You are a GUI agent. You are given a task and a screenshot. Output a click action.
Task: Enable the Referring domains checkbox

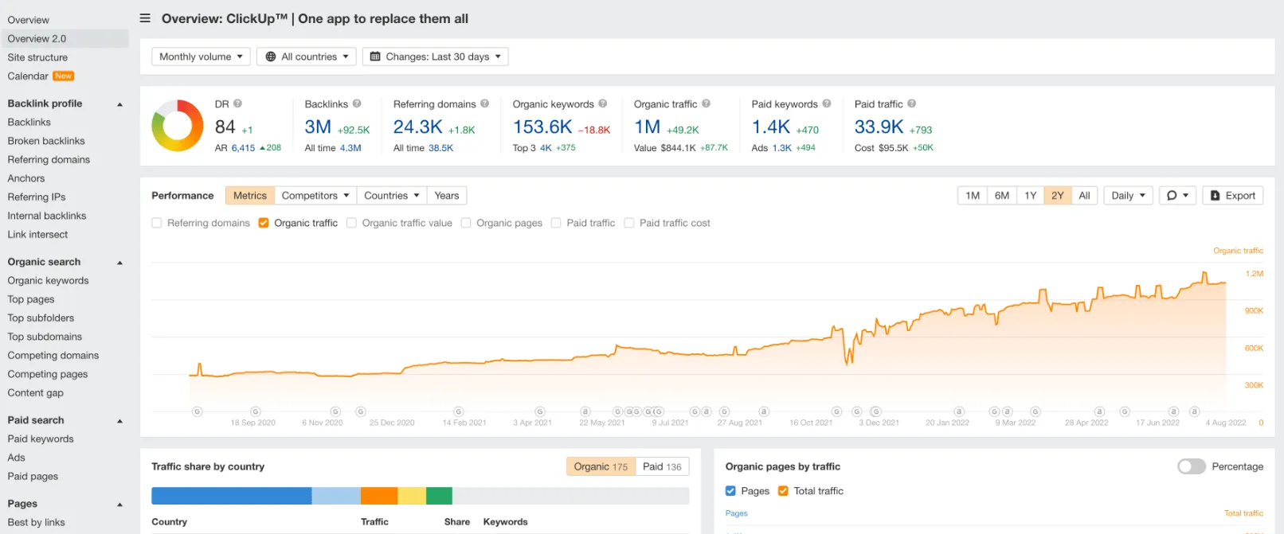[157, 223]
